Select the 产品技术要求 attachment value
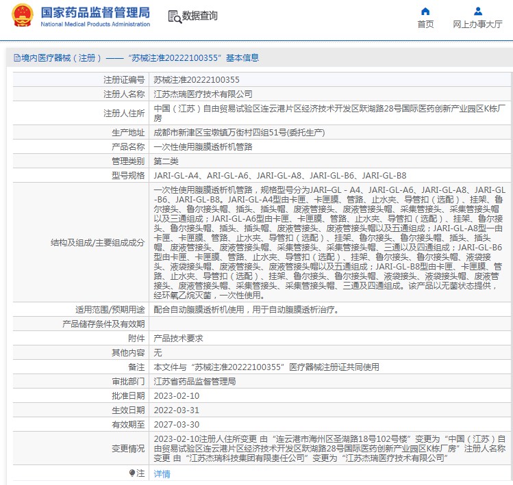513x485 pixels. click(178, 338)
